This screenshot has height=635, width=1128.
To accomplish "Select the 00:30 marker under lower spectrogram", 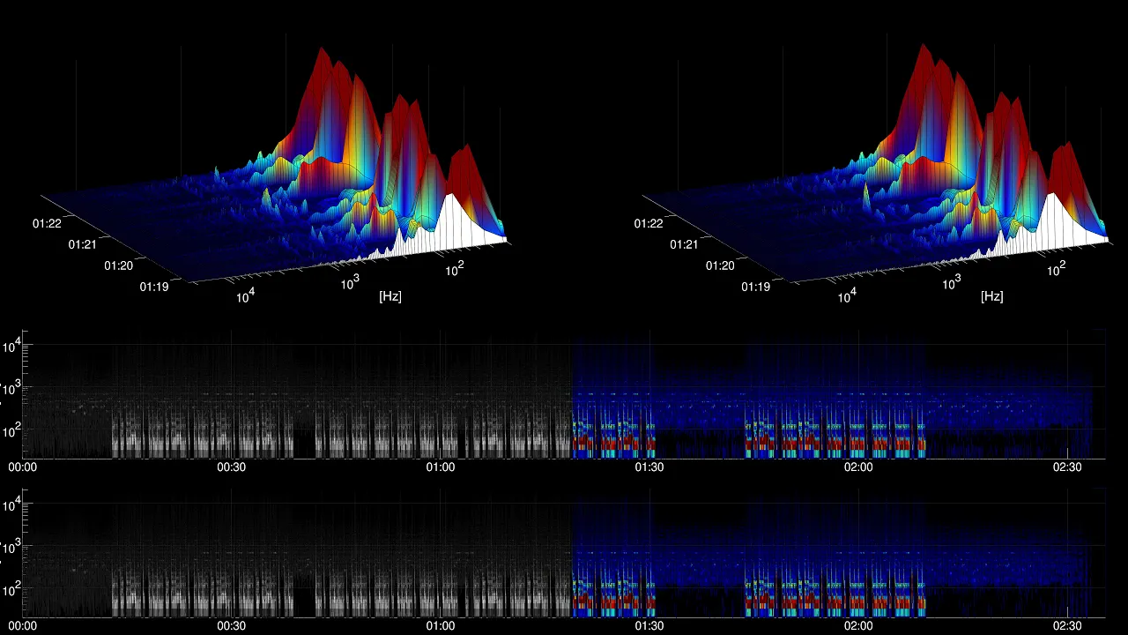I will [232, 625].
